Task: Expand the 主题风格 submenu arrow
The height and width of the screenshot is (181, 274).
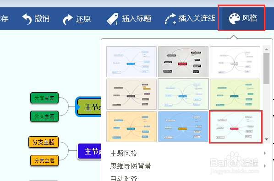Action: pos(265,153)
